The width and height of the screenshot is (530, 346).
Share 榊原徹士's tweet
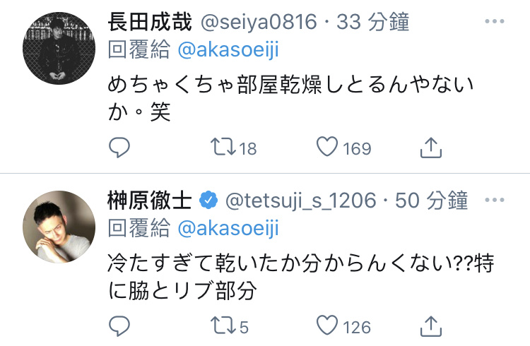pos(431,326)
